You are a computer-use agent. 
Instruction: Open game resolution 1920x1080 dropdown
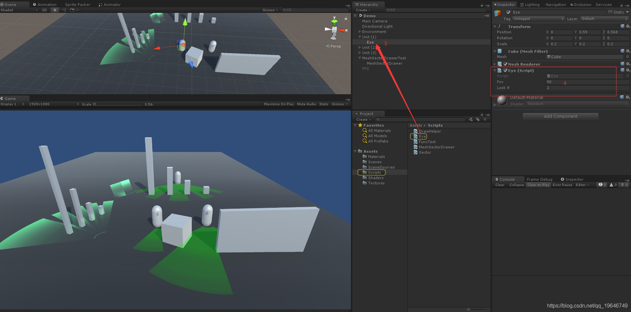point(54,104)
